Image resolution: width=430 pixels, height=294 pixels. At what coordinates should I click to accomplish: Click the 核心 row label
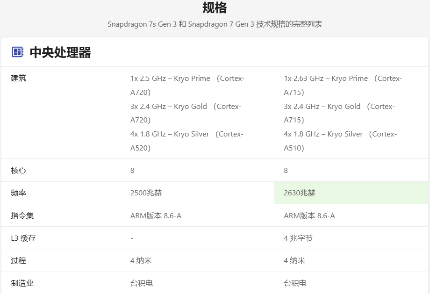pyautogui.click(x=18, y=170)
